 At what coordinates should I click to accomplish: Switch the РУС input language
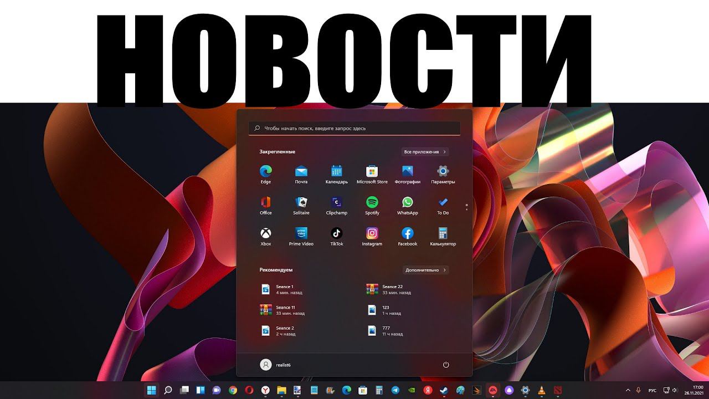653,390
